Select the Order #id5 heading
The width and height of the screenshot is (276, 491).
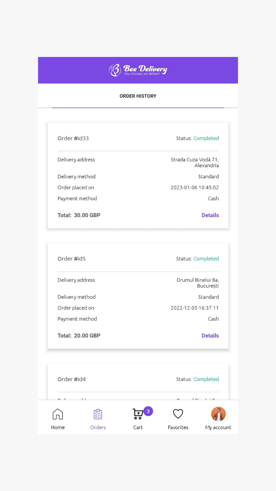click(71, 259)
